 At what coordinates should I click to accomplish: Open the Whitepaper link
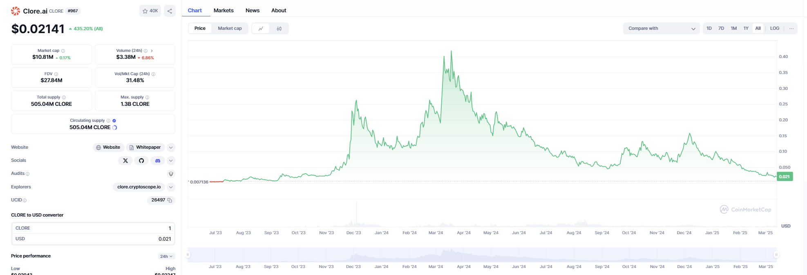point(145,148)
